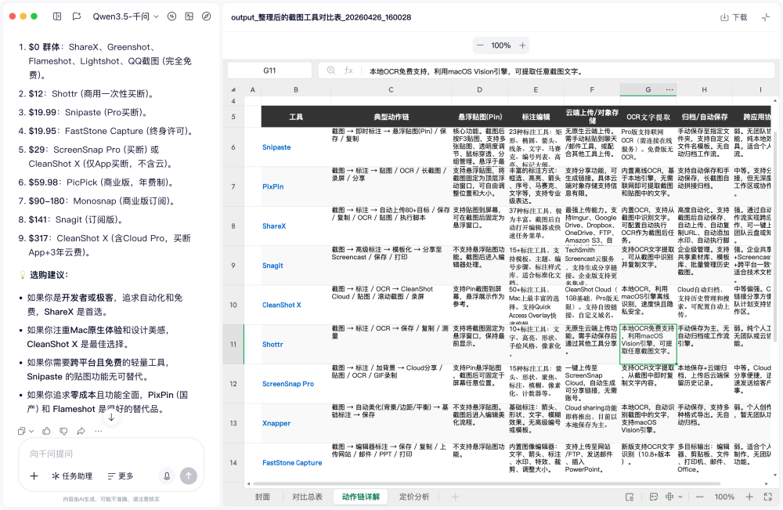
Task: Click the 下载 download button
Action: click(x=734, y=17)
